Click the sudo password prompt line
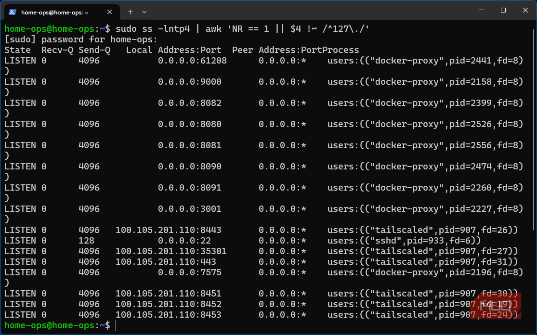This screenshot has height=335, width=537. [81, 39]
